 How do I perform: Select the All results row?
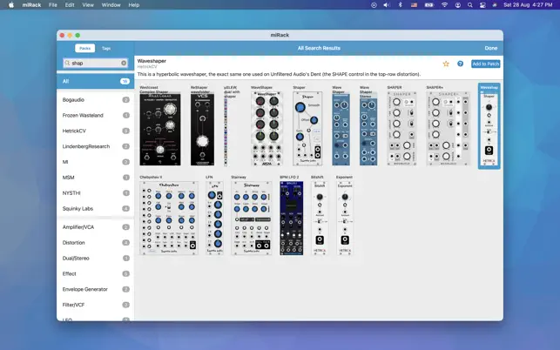[95, 82]
